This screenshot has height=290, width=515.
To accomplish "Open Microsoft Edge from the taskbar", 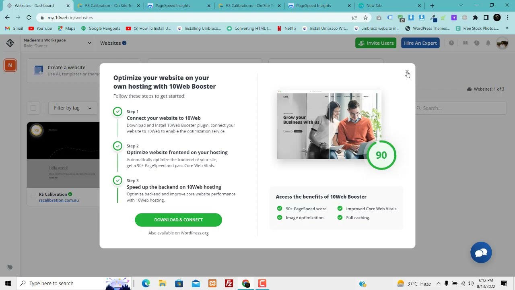I will coord(146,284).
